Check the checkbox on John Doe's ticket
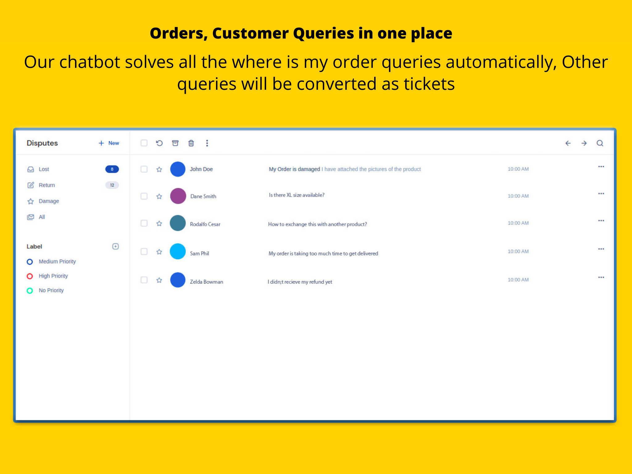 click(x=144, y=169)
